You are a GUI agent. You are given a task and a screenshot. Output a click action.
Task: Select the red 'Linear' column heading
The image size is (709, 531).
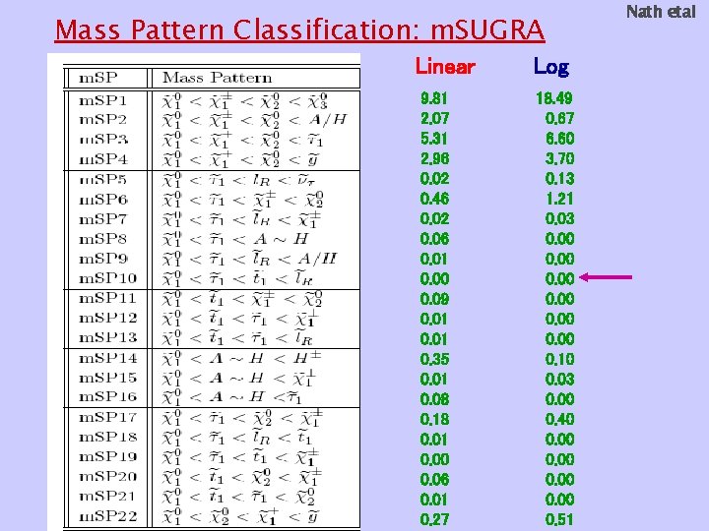click(445, 67)
